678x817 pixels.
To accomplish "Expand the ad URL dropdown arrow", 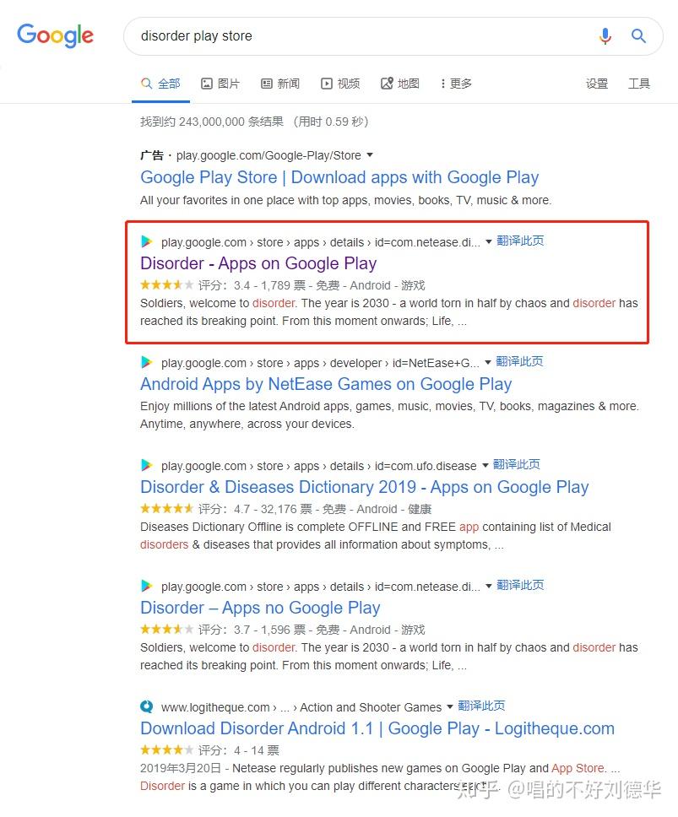I will [x=370, y=155].
